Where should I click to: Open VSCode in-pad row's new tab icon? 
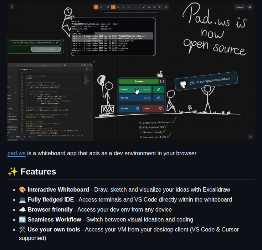point(158,98)
